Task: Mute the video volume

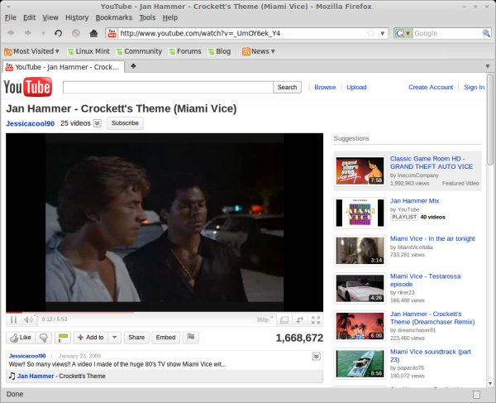Action: (x=27, y=319)
